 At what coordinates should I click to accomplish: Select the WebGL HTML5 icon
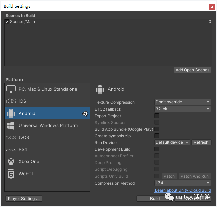pos(11,174)
